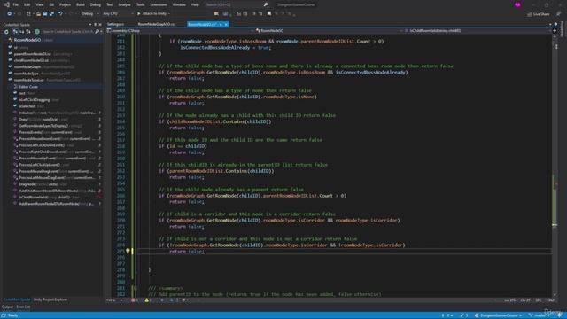Pin the CodeMaid Spade panel
The width and height of the screenshot is (567, 319).
95,25
